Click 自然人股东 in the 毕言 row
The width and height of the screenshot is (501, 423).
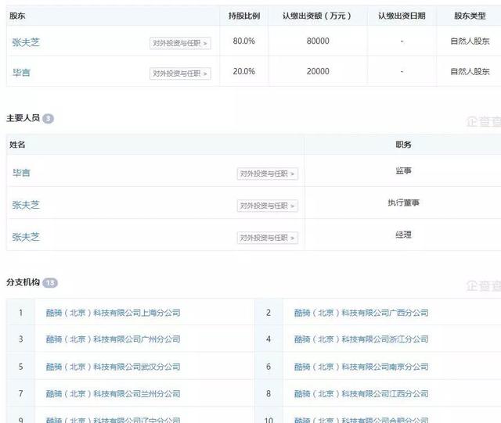[x=470, y=71]
